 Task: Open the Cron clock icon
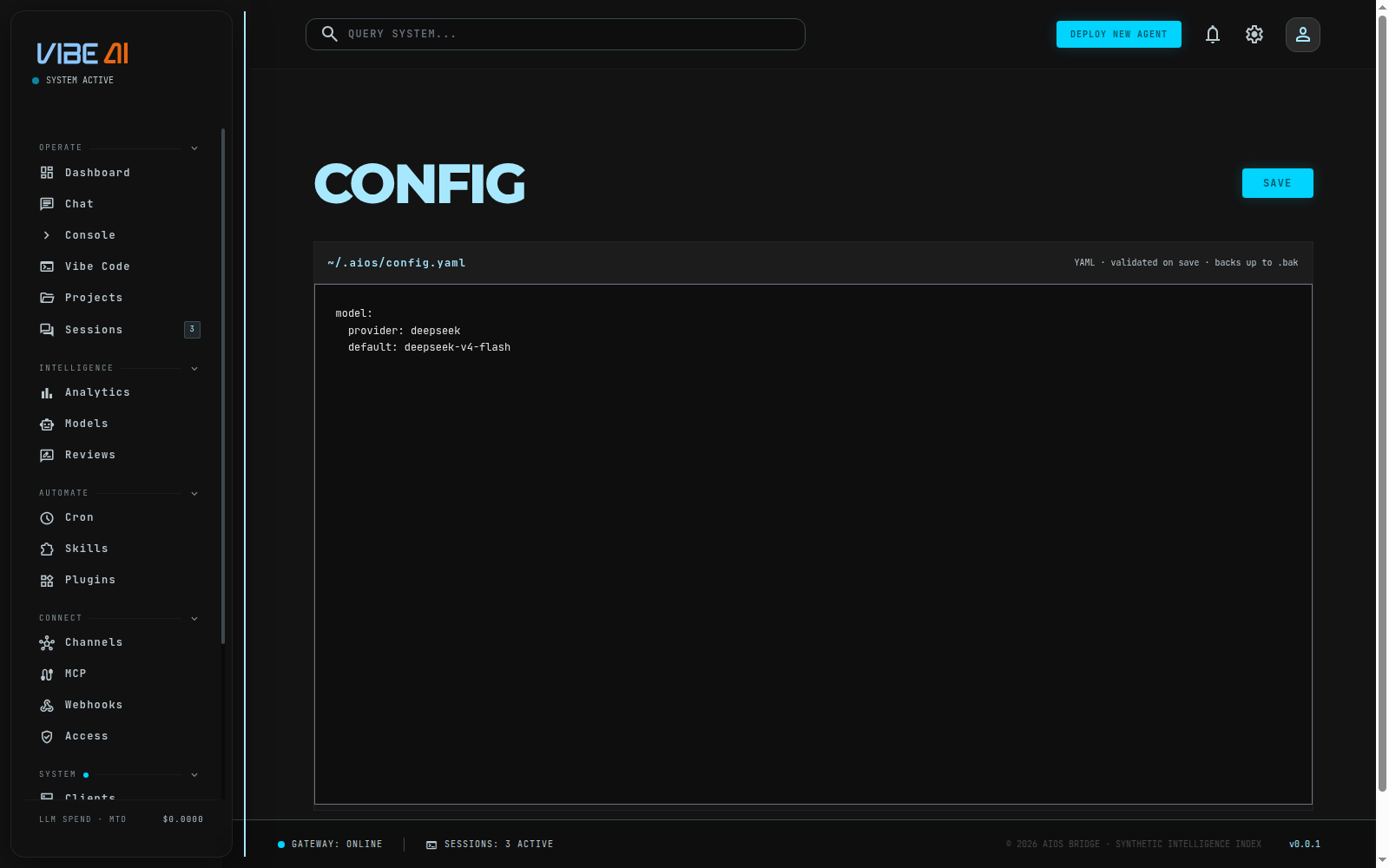(47, 517)
